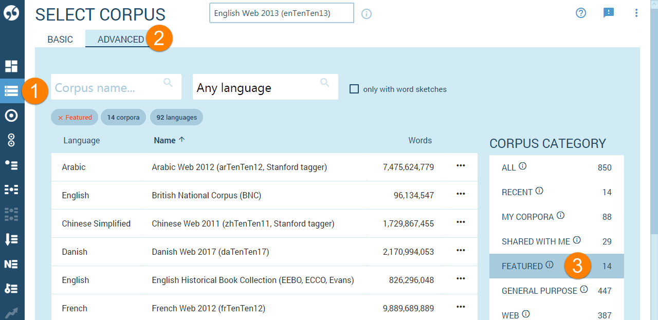
Task: Select the GENERAL PURPOSE corpus category
Action: 539,291
